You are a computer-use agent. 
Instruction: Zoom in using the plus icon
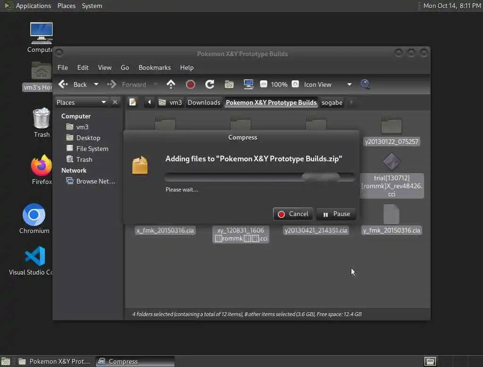tap(295, 84)
